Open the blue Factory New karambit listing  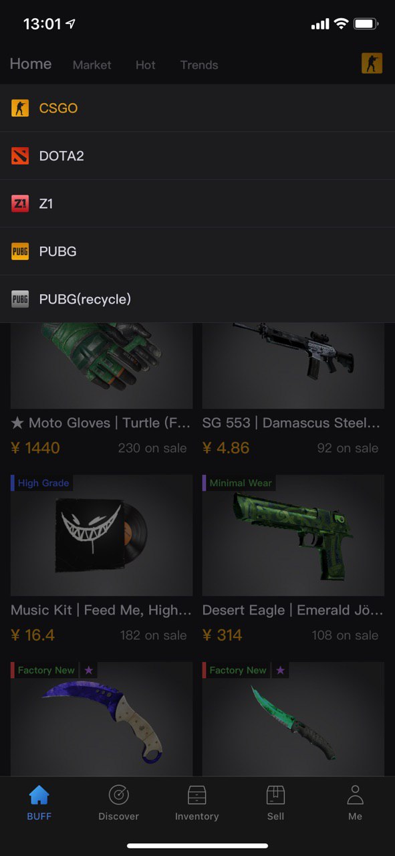point(102,719)
